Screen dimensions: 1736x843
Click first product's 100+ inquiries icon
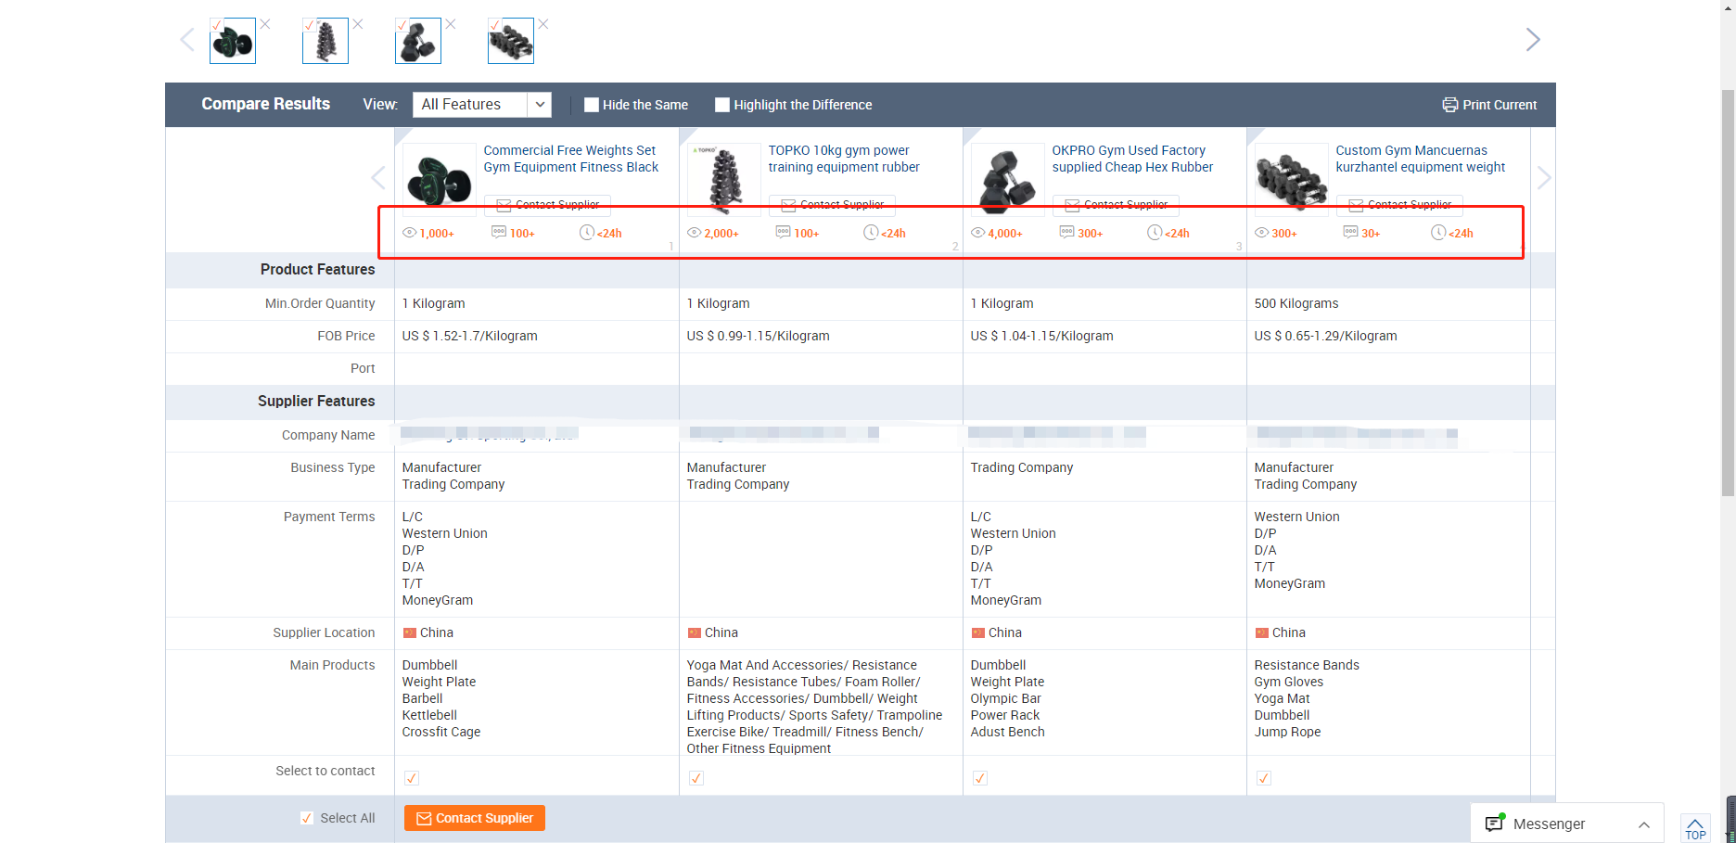[499, 232]
